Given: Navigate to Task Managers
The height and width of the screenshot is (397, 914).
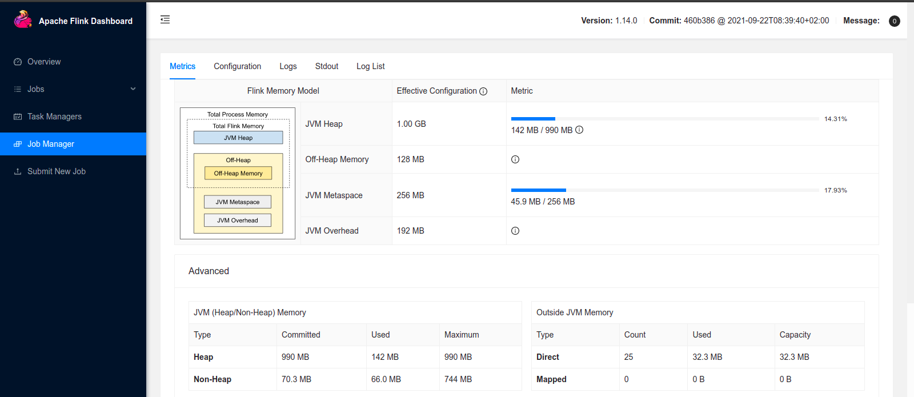Looking at the screenshot, I should point(73,117).
